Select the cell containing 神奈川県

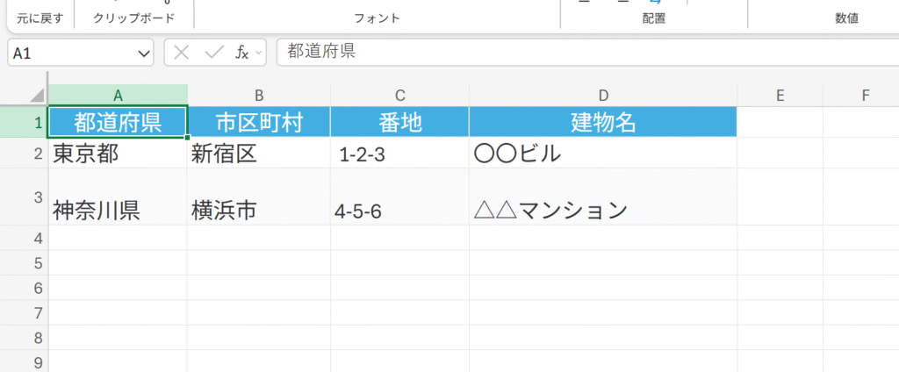pyautogui.click(x=118, y=197)
